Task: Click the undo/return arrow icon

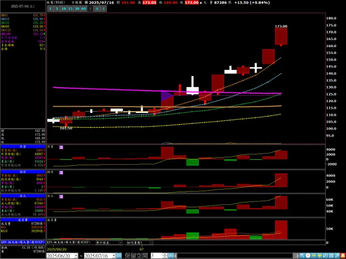Action: (x=325, y=256)
